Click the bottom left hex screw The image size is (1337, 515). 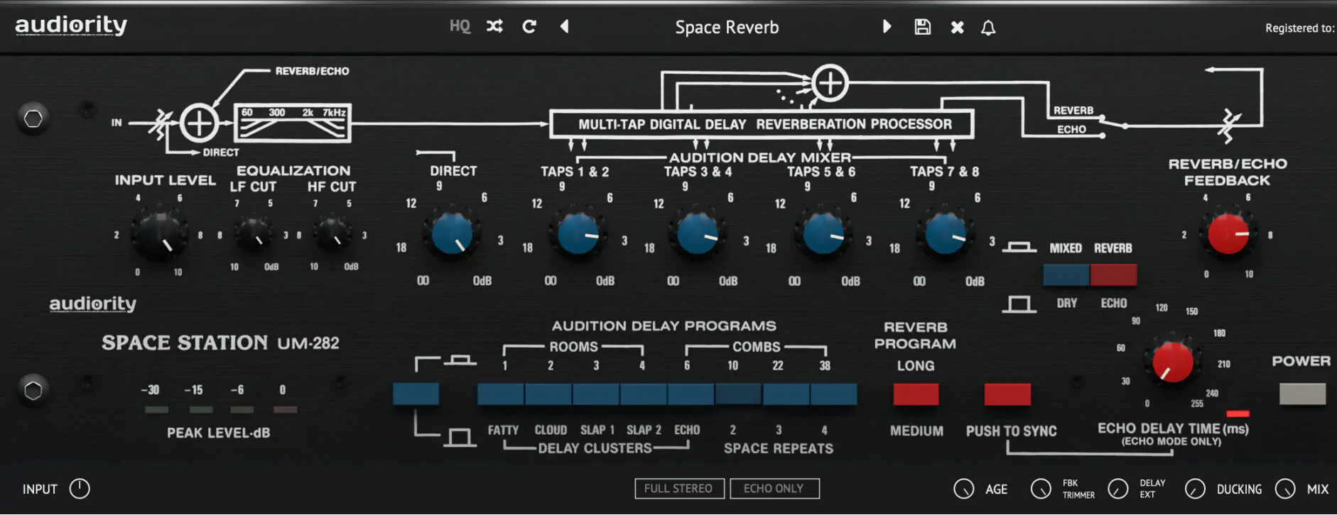click(33, 391)
